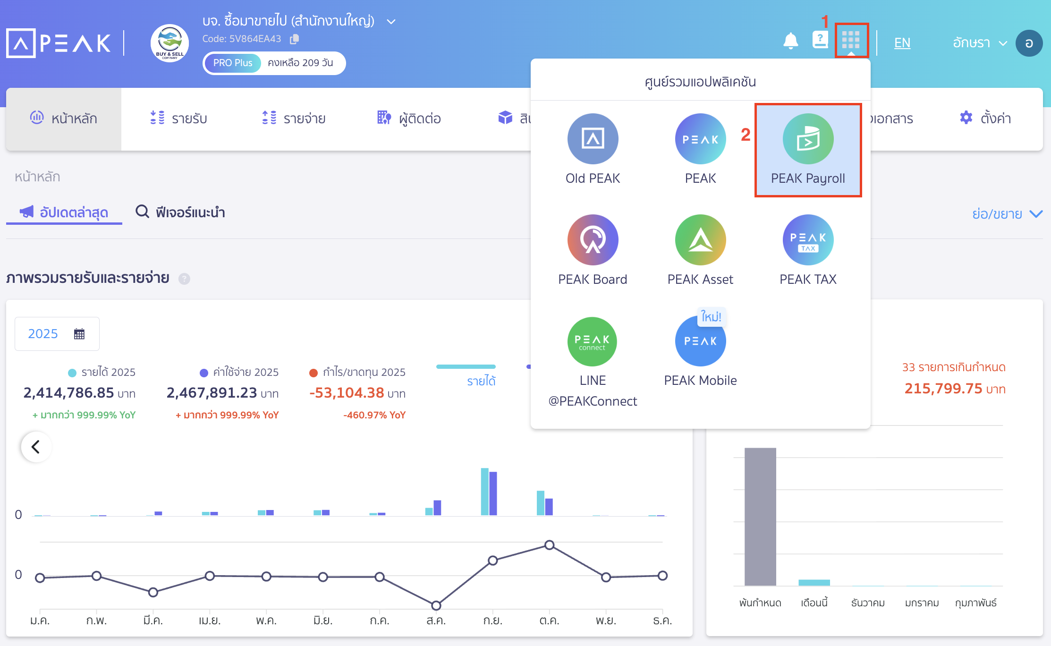Open Old PEAK from the app center

(593, 139)
